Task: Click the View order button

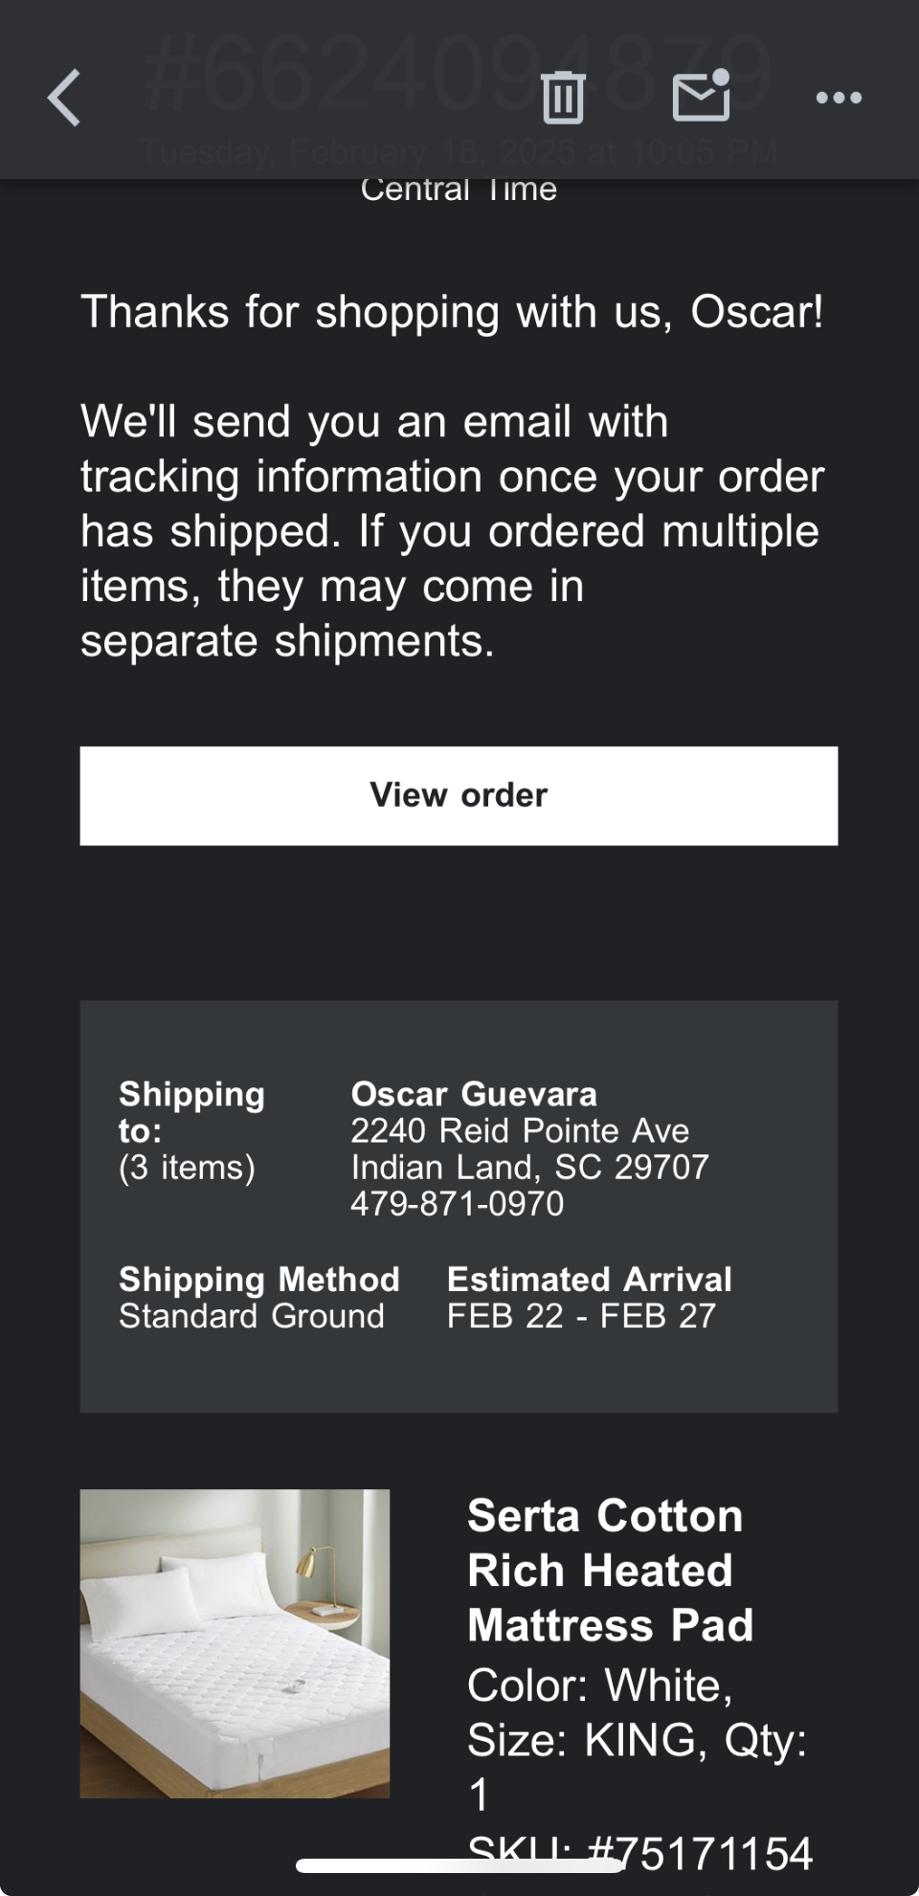Action: tap(459, 795)
